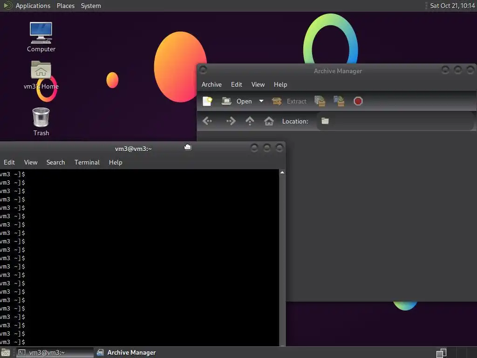Open the terminal's Search menu
The image size is (477, 358).
[56, 162]
